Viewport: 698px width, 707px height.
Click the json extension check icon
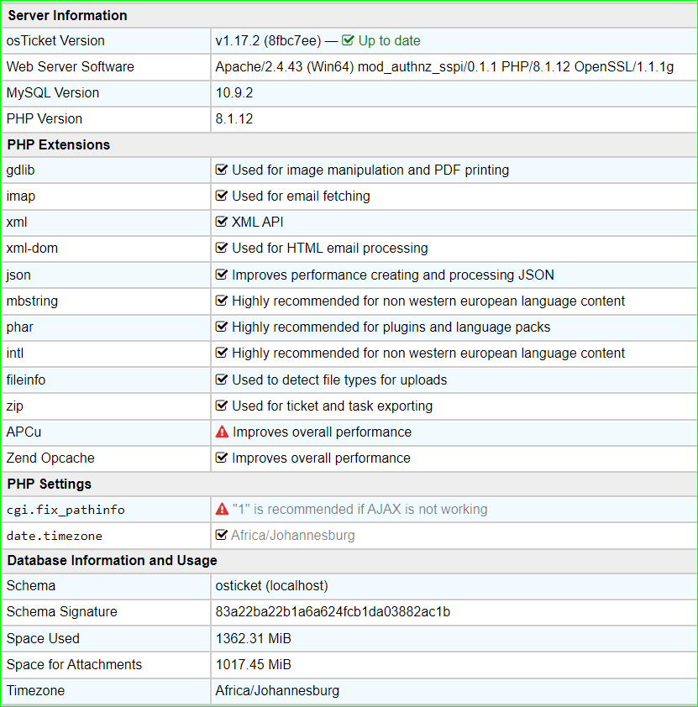[222, 275]
